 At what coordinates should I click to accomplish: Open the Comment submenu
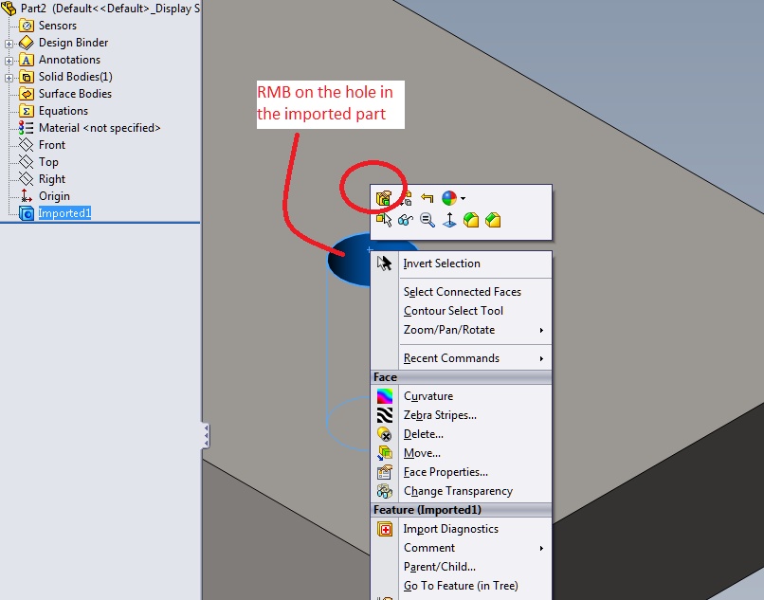click(x=461, y=548)
